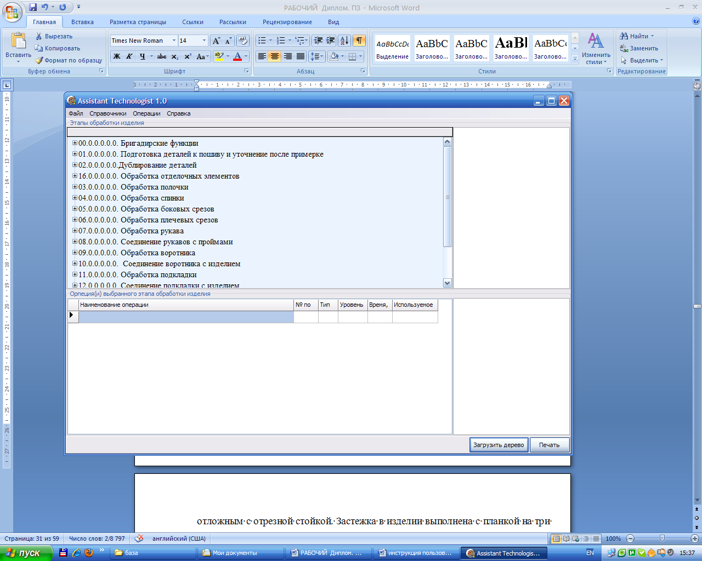The height and width of the screenshot is (561, 702).
Task: Click the multilevel list icon
Action: (299, 41)
